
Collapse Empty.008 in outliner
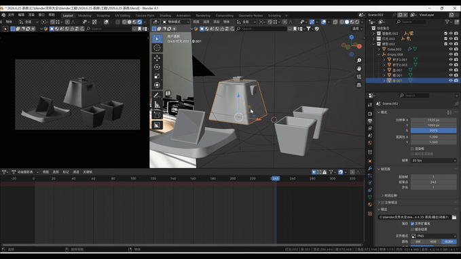point(379,55)
